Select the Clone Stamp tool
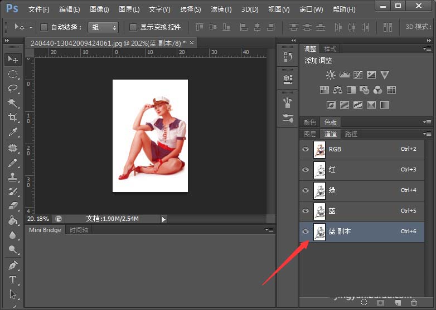Image resolution: width=436 pixels, height=310 pixels. [13, 178]
